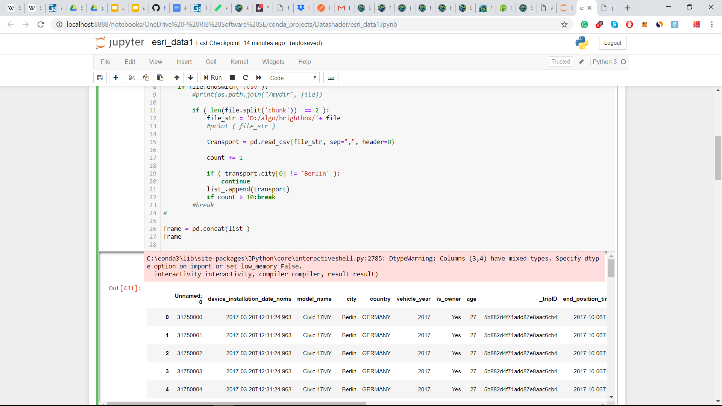Restart kernel and rerun all fast-forward icon
The image size is (722, 406).
(x=259, y=77)
